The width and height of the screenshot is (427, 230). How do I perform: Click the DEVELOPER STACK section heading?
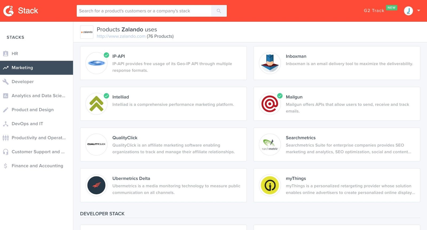pyautogui.click(x=102, y=214)
